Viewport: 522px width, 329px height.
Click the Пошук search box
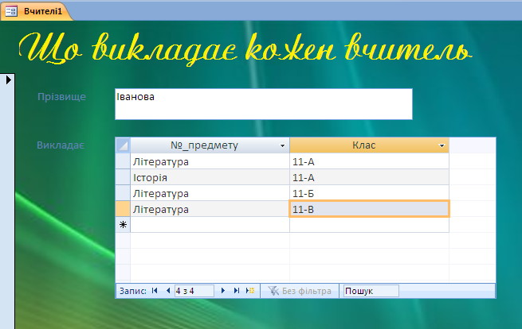click(371, 291)
